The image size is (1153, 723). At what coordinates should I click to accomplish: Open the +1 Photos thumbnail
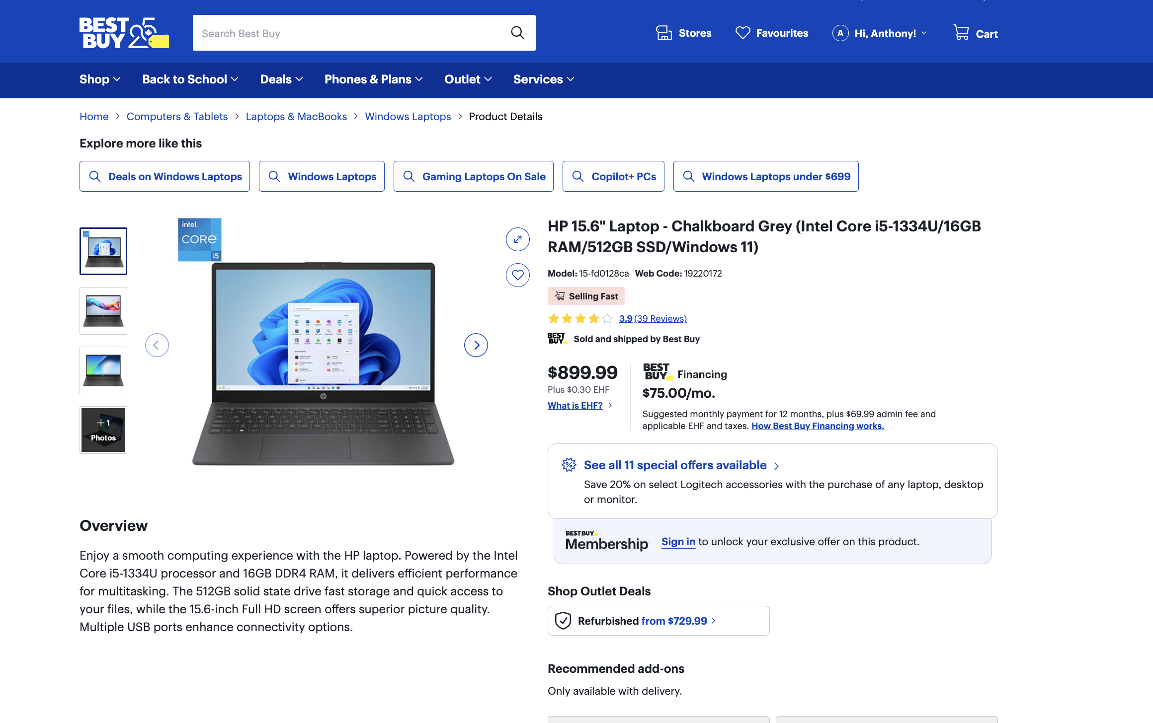click(103, 430)
